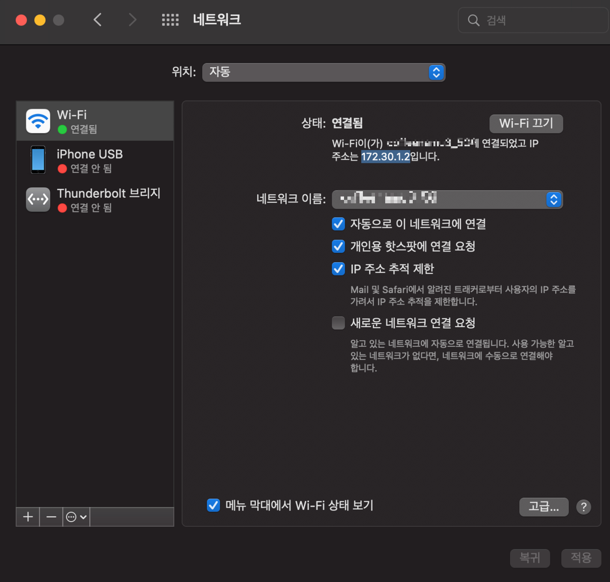
Task: Toggle 메뉴 막대에서 Wi-Fi 상태 보기
Action: point(214,505)
